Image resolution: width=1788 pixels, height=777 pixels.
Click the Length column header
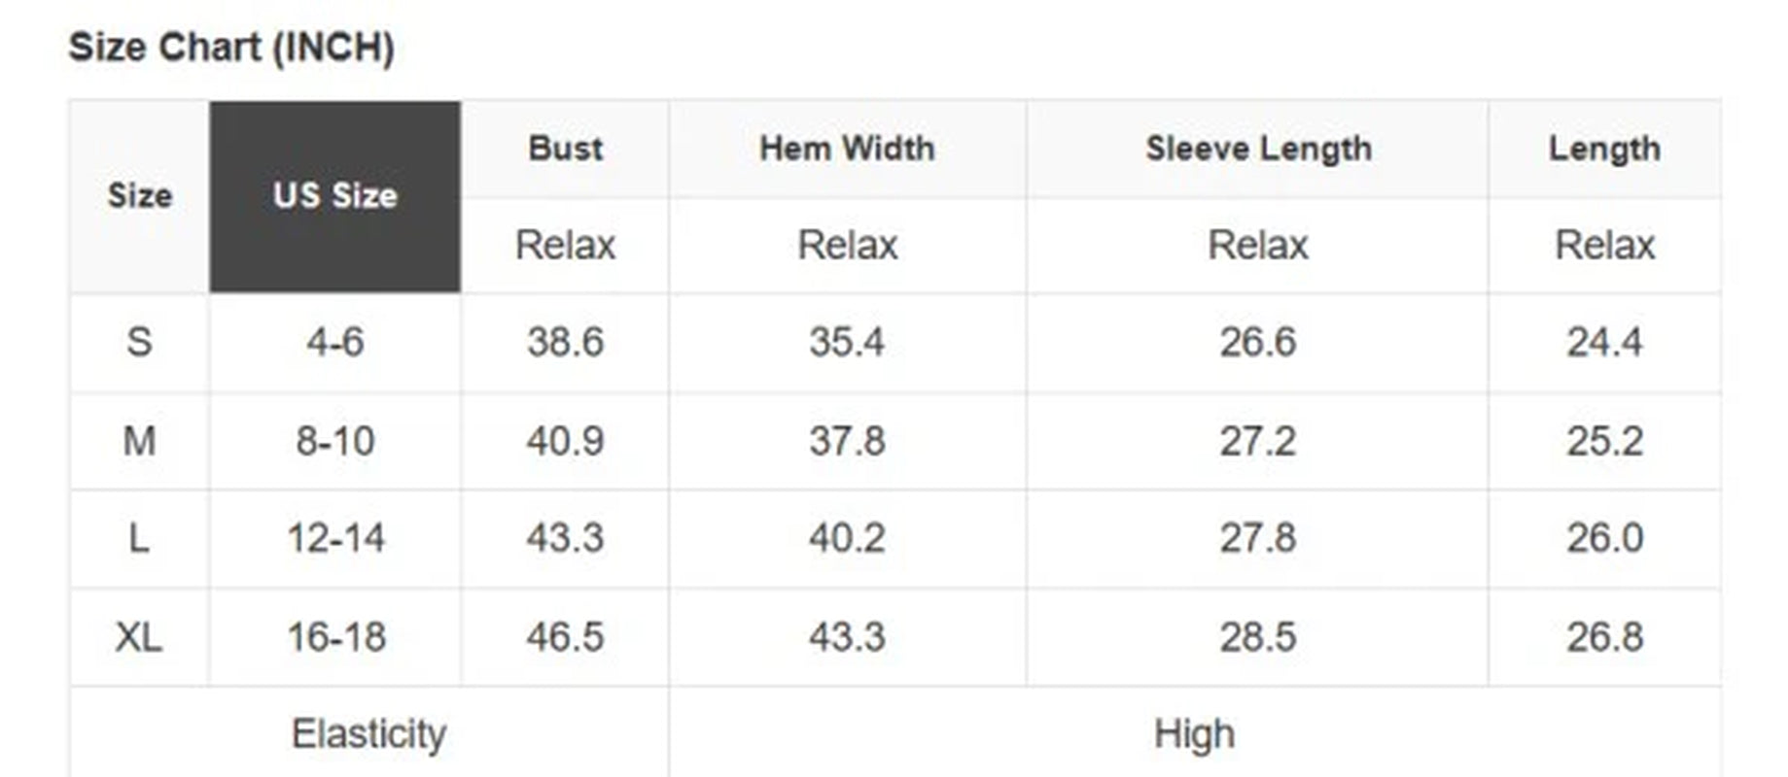click(1604, 149)
